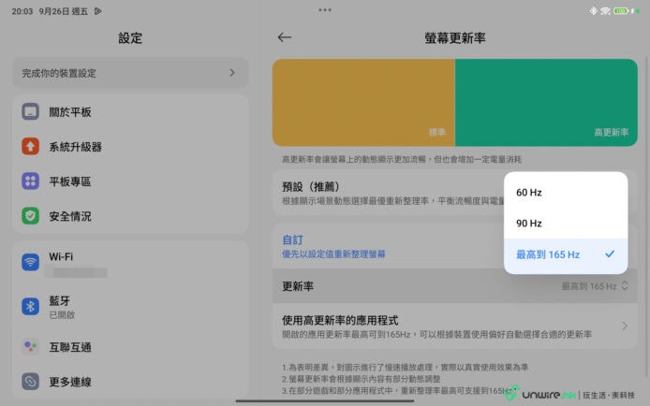The image size is (650, 406).
Task: Click the yellow 標準 preview panel
Action: [363, 103]
